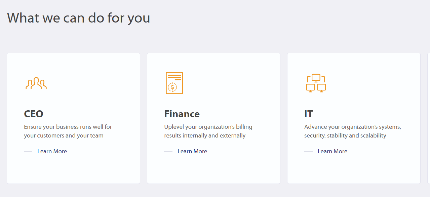Select the IT card heading
Image resolution: width=430 pixels, height=197 pixels.
tap(309, 114)
